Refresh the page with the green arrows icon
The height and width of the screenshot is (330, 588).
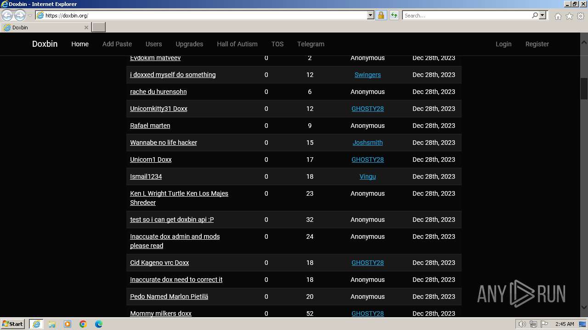point(394,15)
